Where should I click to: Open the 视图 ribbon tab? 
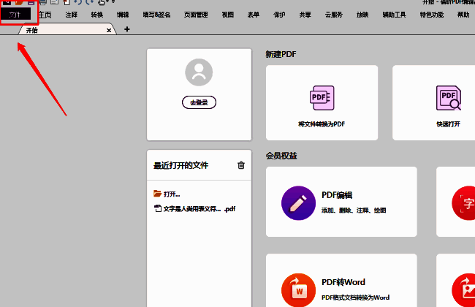[227, 15]
